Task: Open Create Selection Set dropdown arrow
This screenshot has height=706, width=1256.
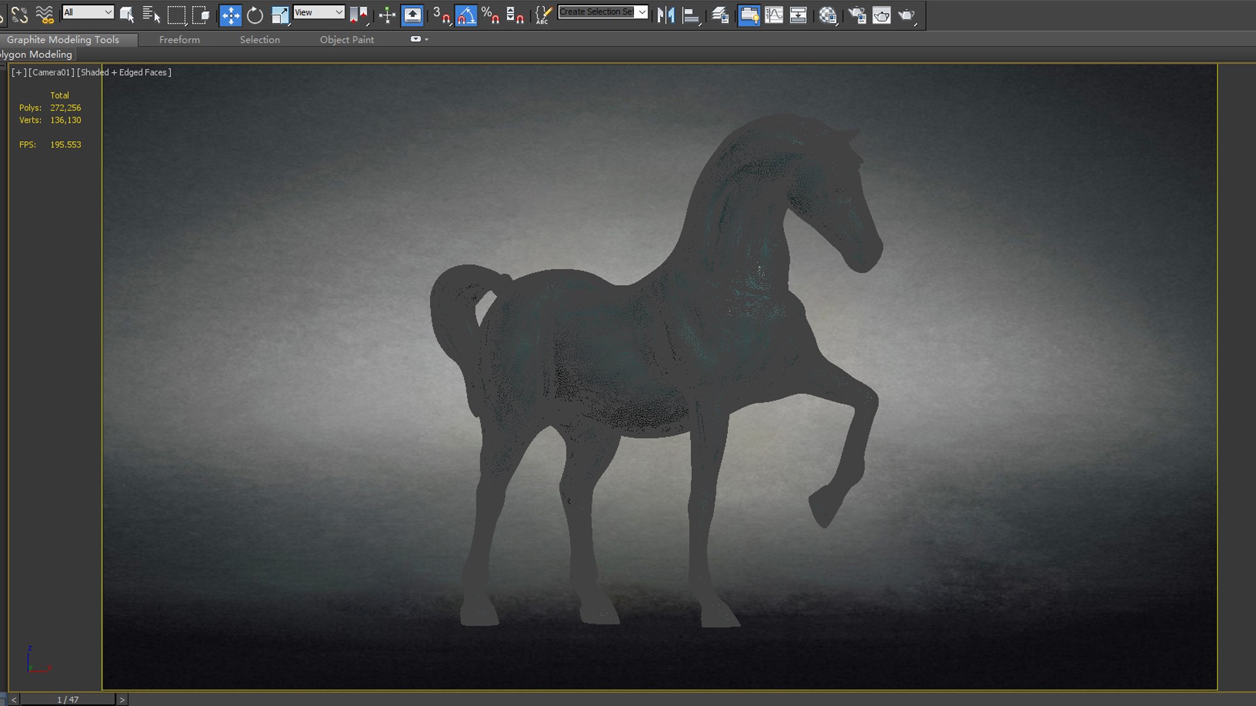Action: point(642,12)
